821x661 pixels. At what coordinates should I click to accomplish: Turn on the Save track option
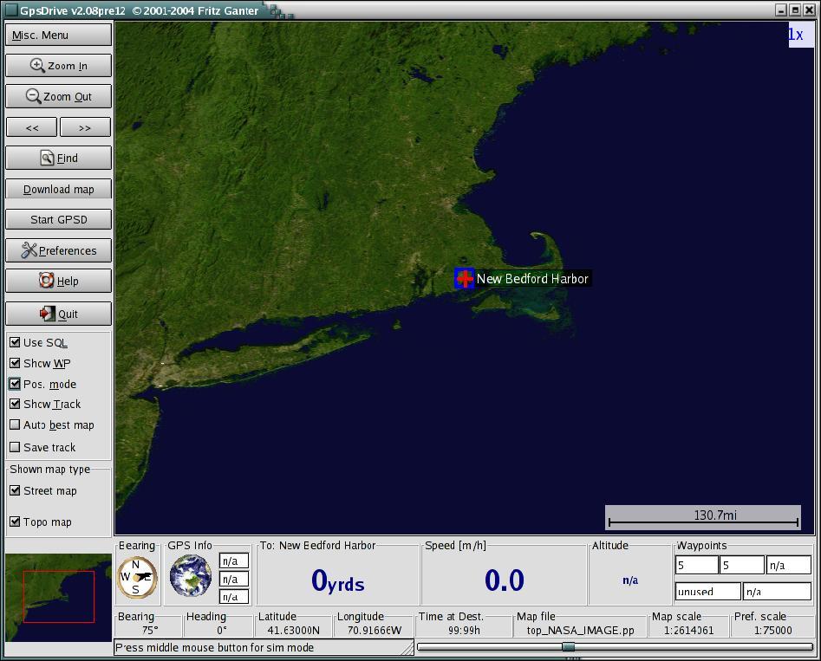[x=15, y=447]
